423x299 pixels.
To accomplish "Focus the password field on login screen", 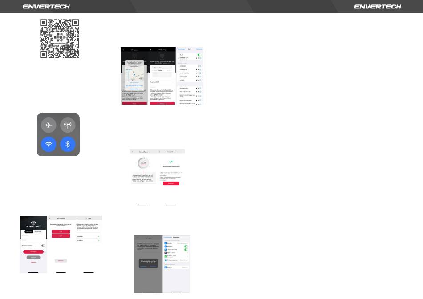I will click(33, 240).
